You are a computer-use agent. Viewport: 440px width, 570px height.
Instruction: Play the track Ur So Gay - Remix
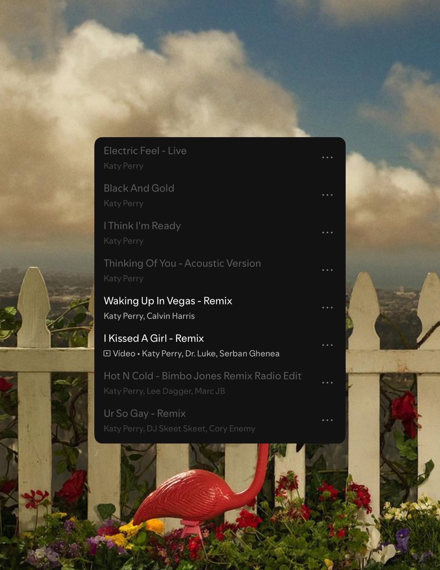coord(145,413)
